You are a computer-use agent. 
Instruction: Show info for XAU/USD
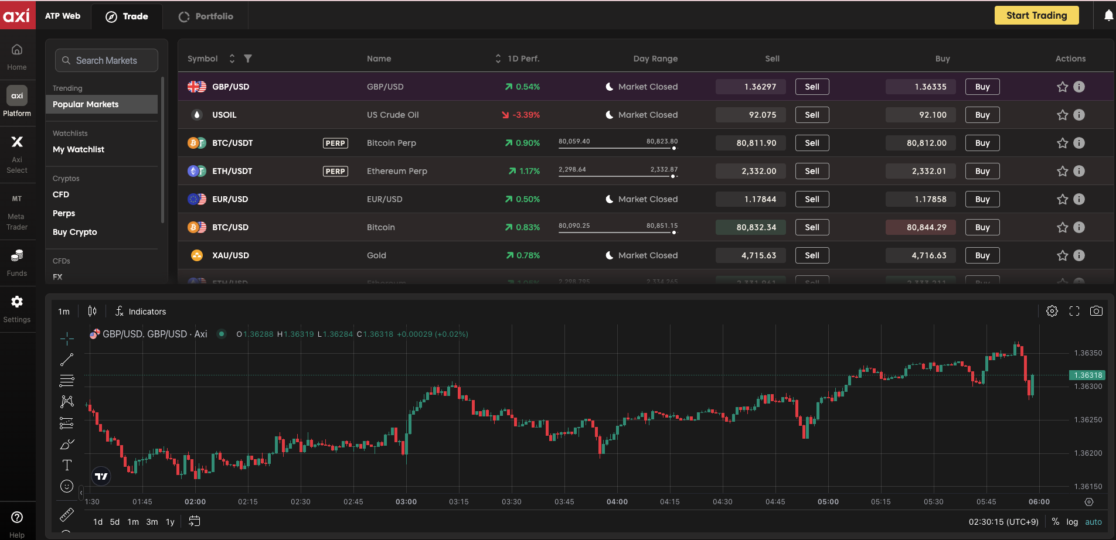(1079, 255)
